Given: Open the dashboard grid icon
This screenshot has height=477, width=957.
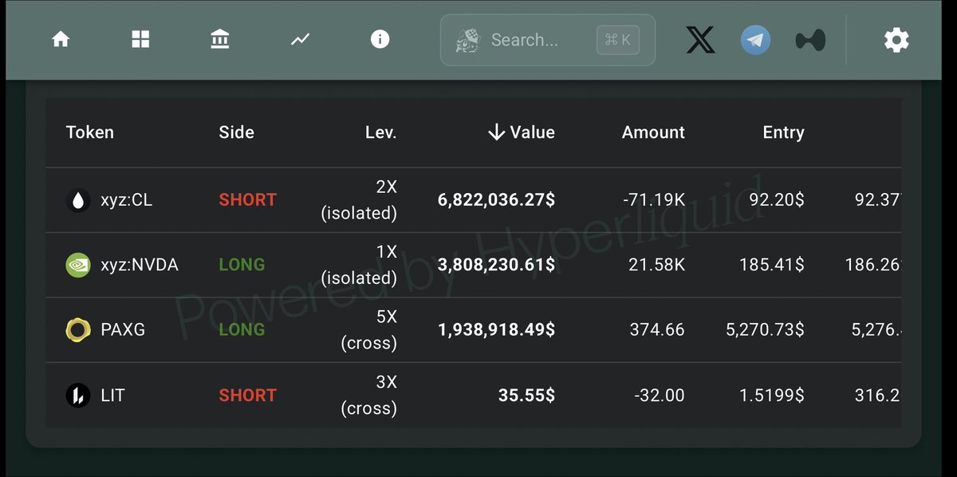Looking at the screenshot, I should tap(140, 39).
